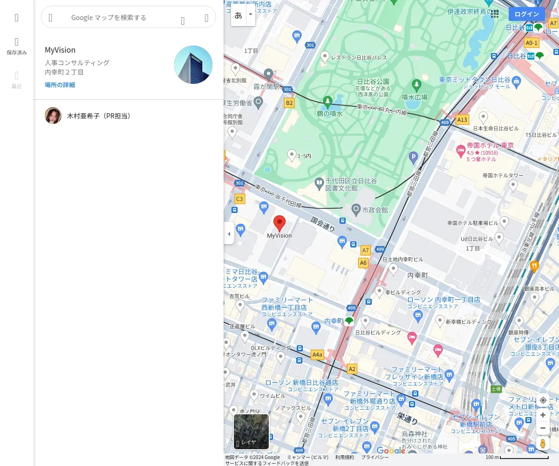This screenshot has height=466, width=559.
Task: Select the 噴水広場 park marker
Action: pos(417,85)
